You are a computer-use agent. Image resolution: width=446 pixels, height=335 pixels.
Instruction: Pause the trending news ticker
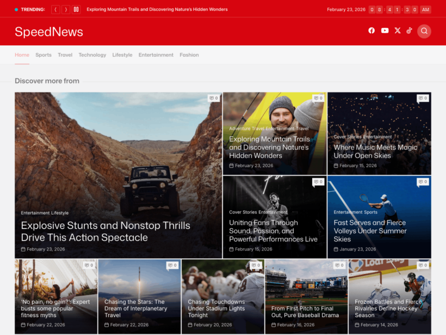click(x=76, y=10)
